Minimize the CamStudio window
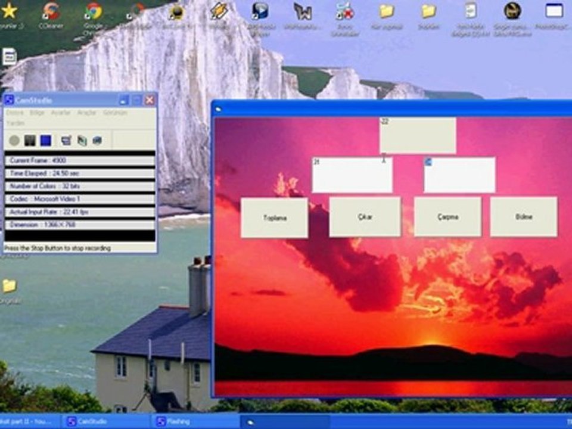 click(124, 100)
